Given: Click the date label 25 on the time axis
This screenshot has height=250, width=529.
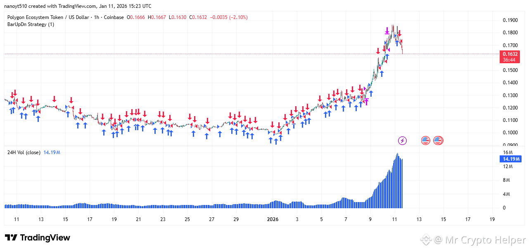Looking at the screenshot, I should (x=187, y=219).
